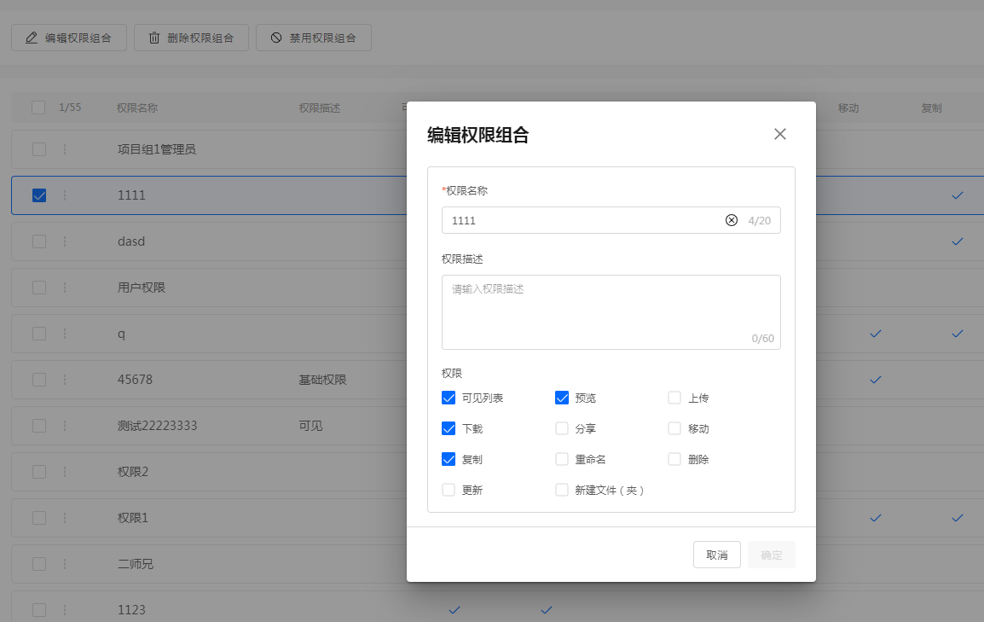
Task: Click the 基础权限 description cell
Action: (322, 380)
